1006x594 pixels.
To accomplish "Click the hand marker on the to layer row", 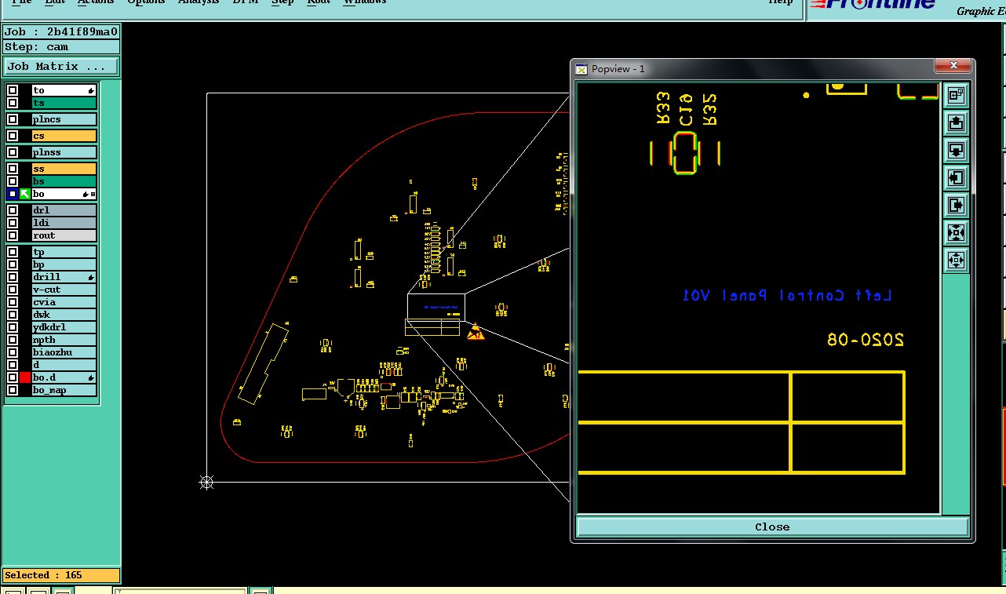I will click(91, 90).
